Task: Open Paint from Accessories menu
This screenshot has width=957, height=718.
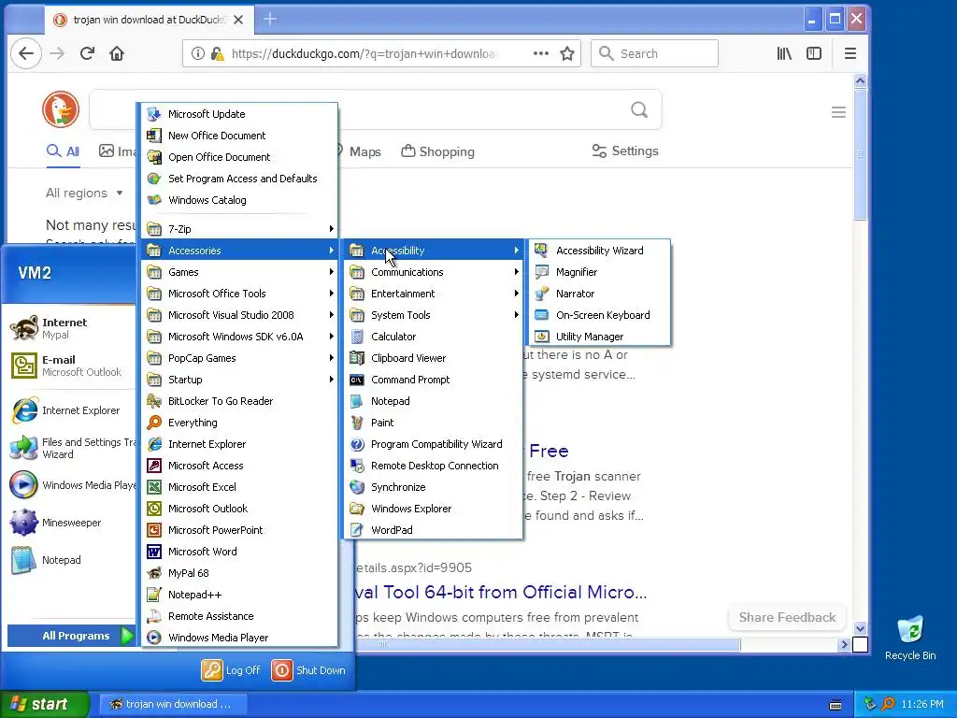Action: click(x=433, y=423)
